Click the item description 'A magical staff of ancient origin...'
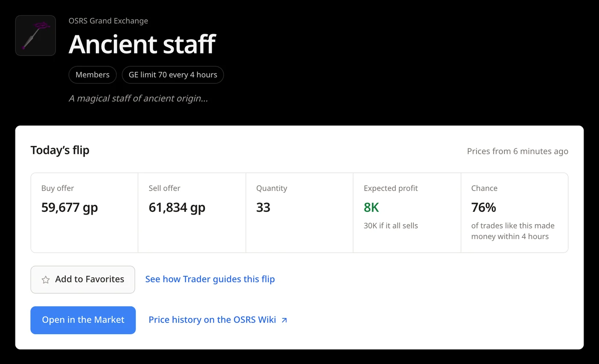 click(x=138, y=98)
